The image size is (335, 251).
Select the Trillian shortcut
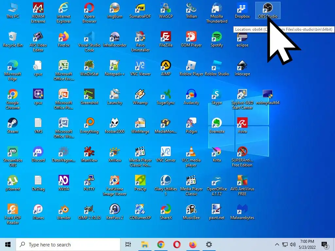(x=191, y=10)
